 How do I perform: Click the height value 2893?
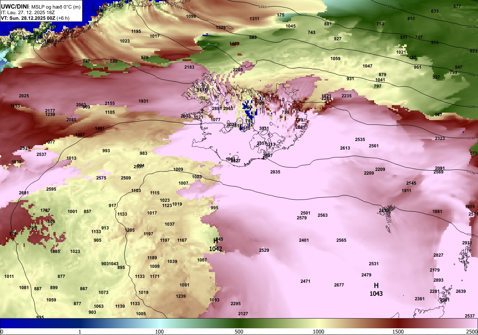click(x=438, y=280)
